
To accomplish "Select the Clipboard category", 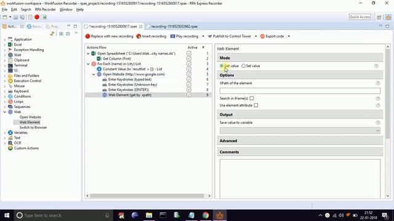I will click(x=22, y=60).
